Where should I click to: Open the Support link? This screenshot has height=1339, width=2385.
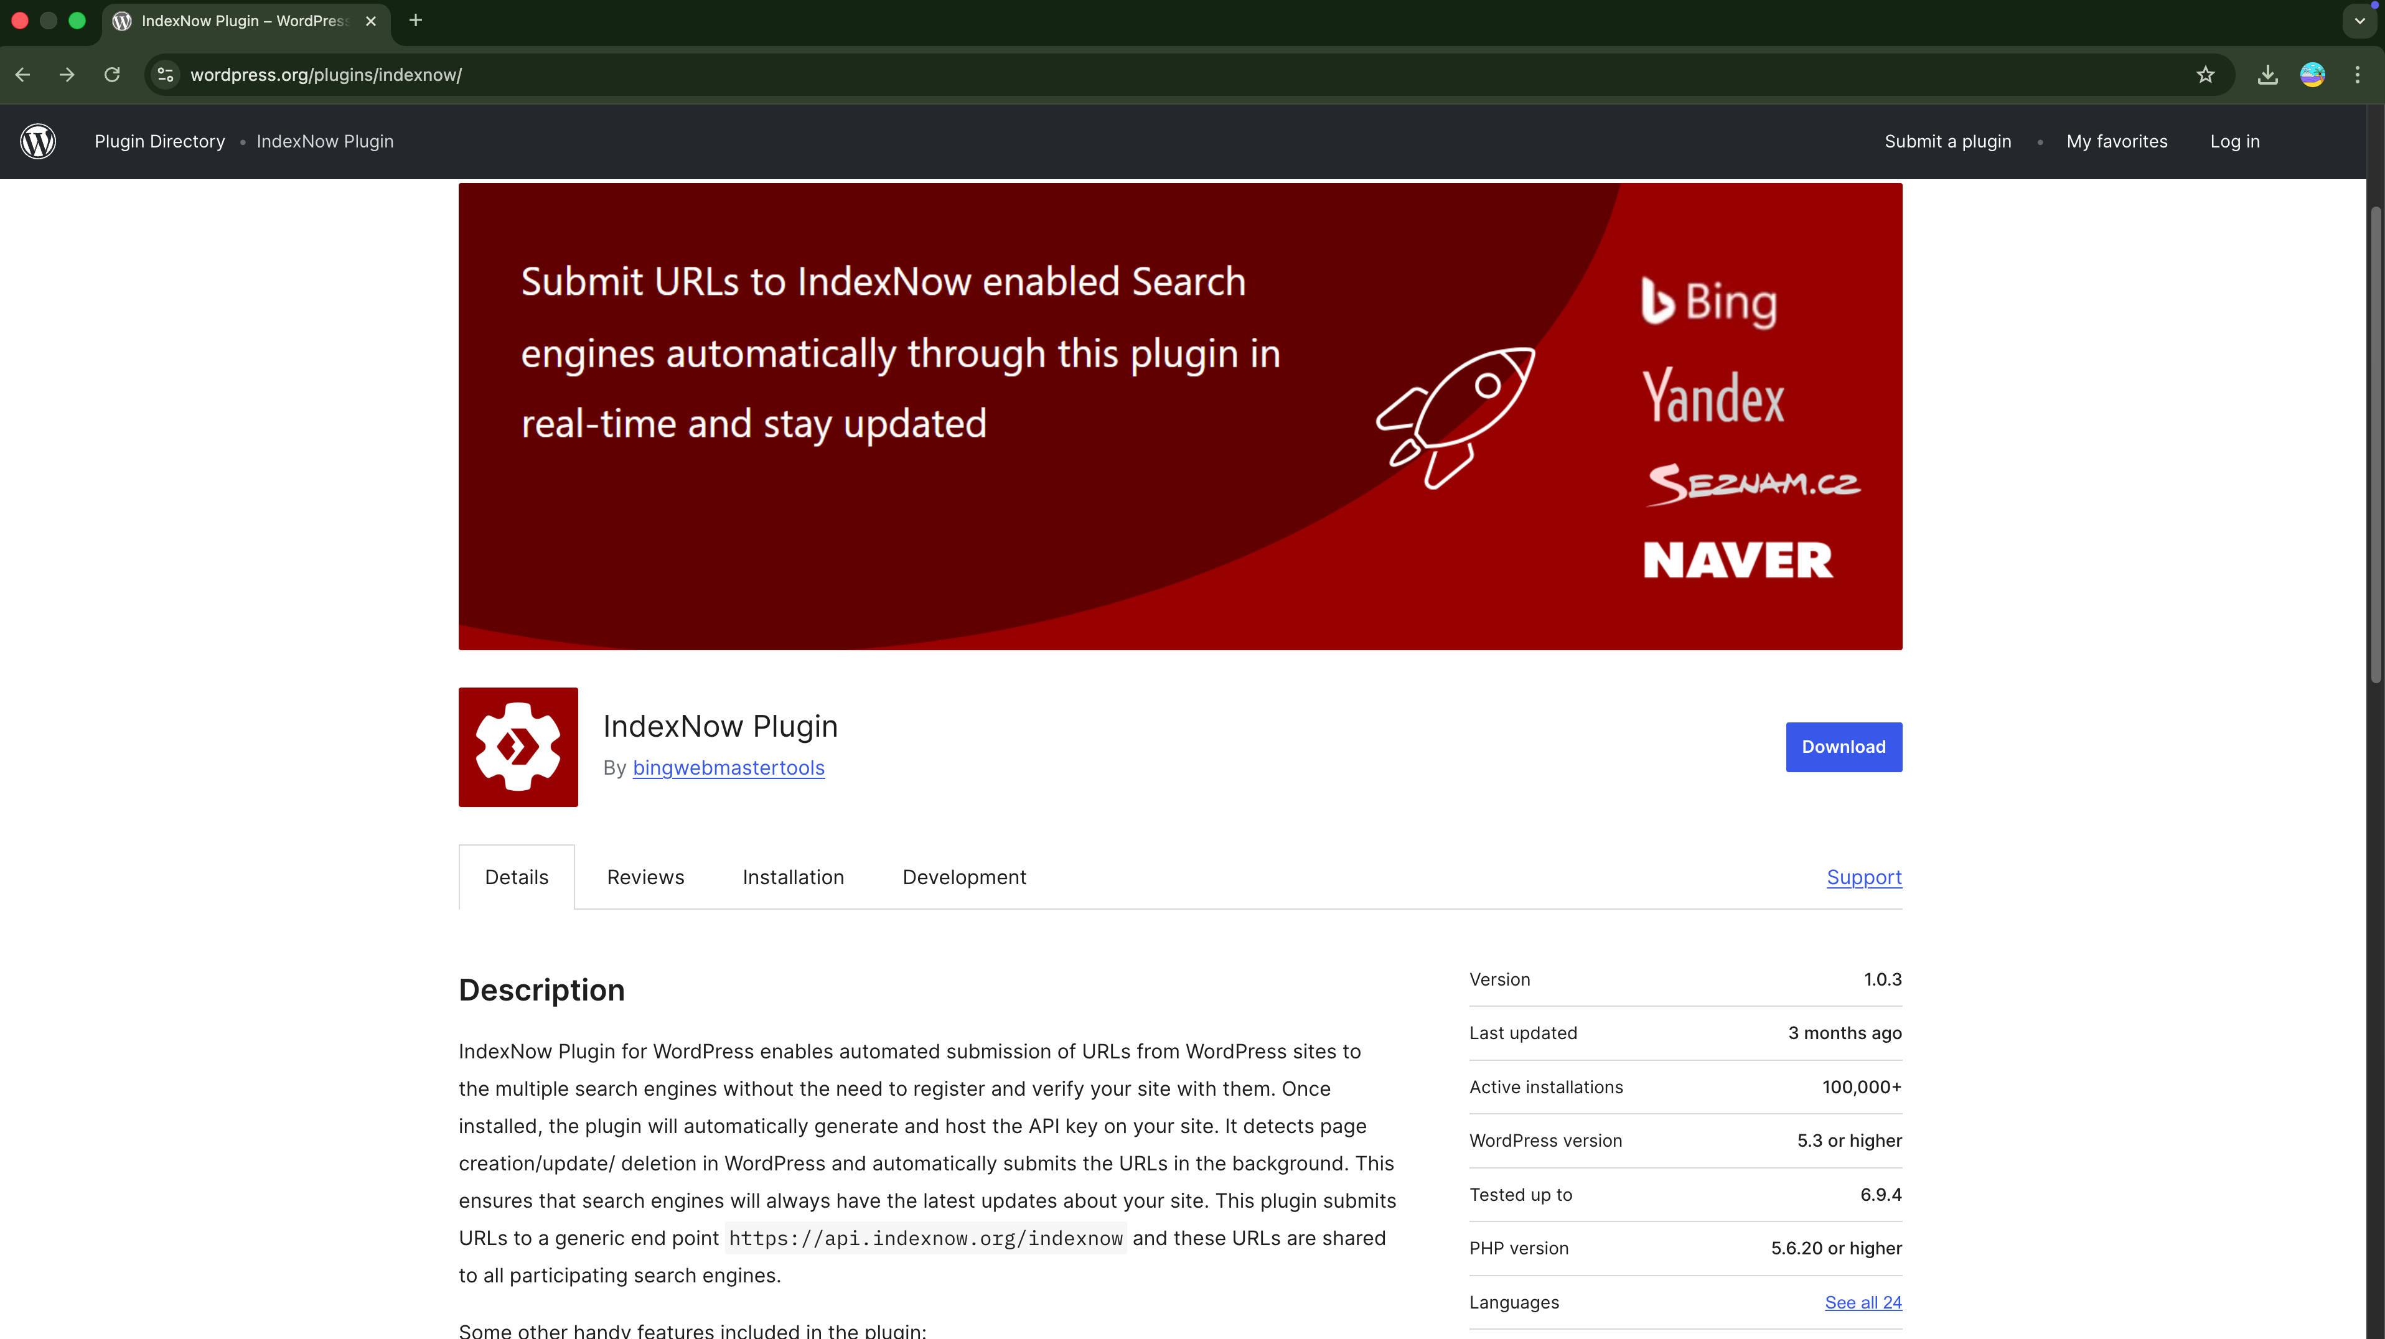click(x=1865, y=877)
